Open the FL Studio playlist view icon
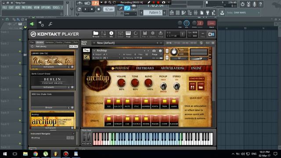Screen dimensions: 281x158 click(172, 13)
